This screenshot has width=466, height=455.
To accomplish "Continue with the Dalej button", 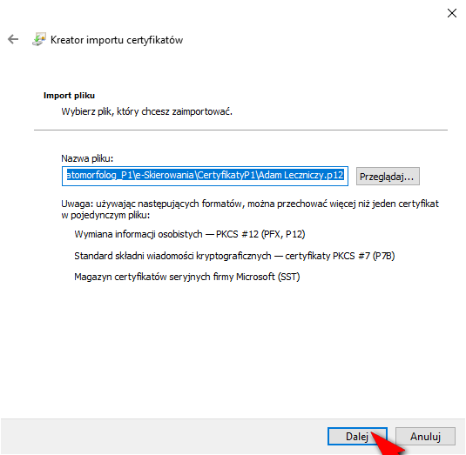I will (x=357, y=437).
